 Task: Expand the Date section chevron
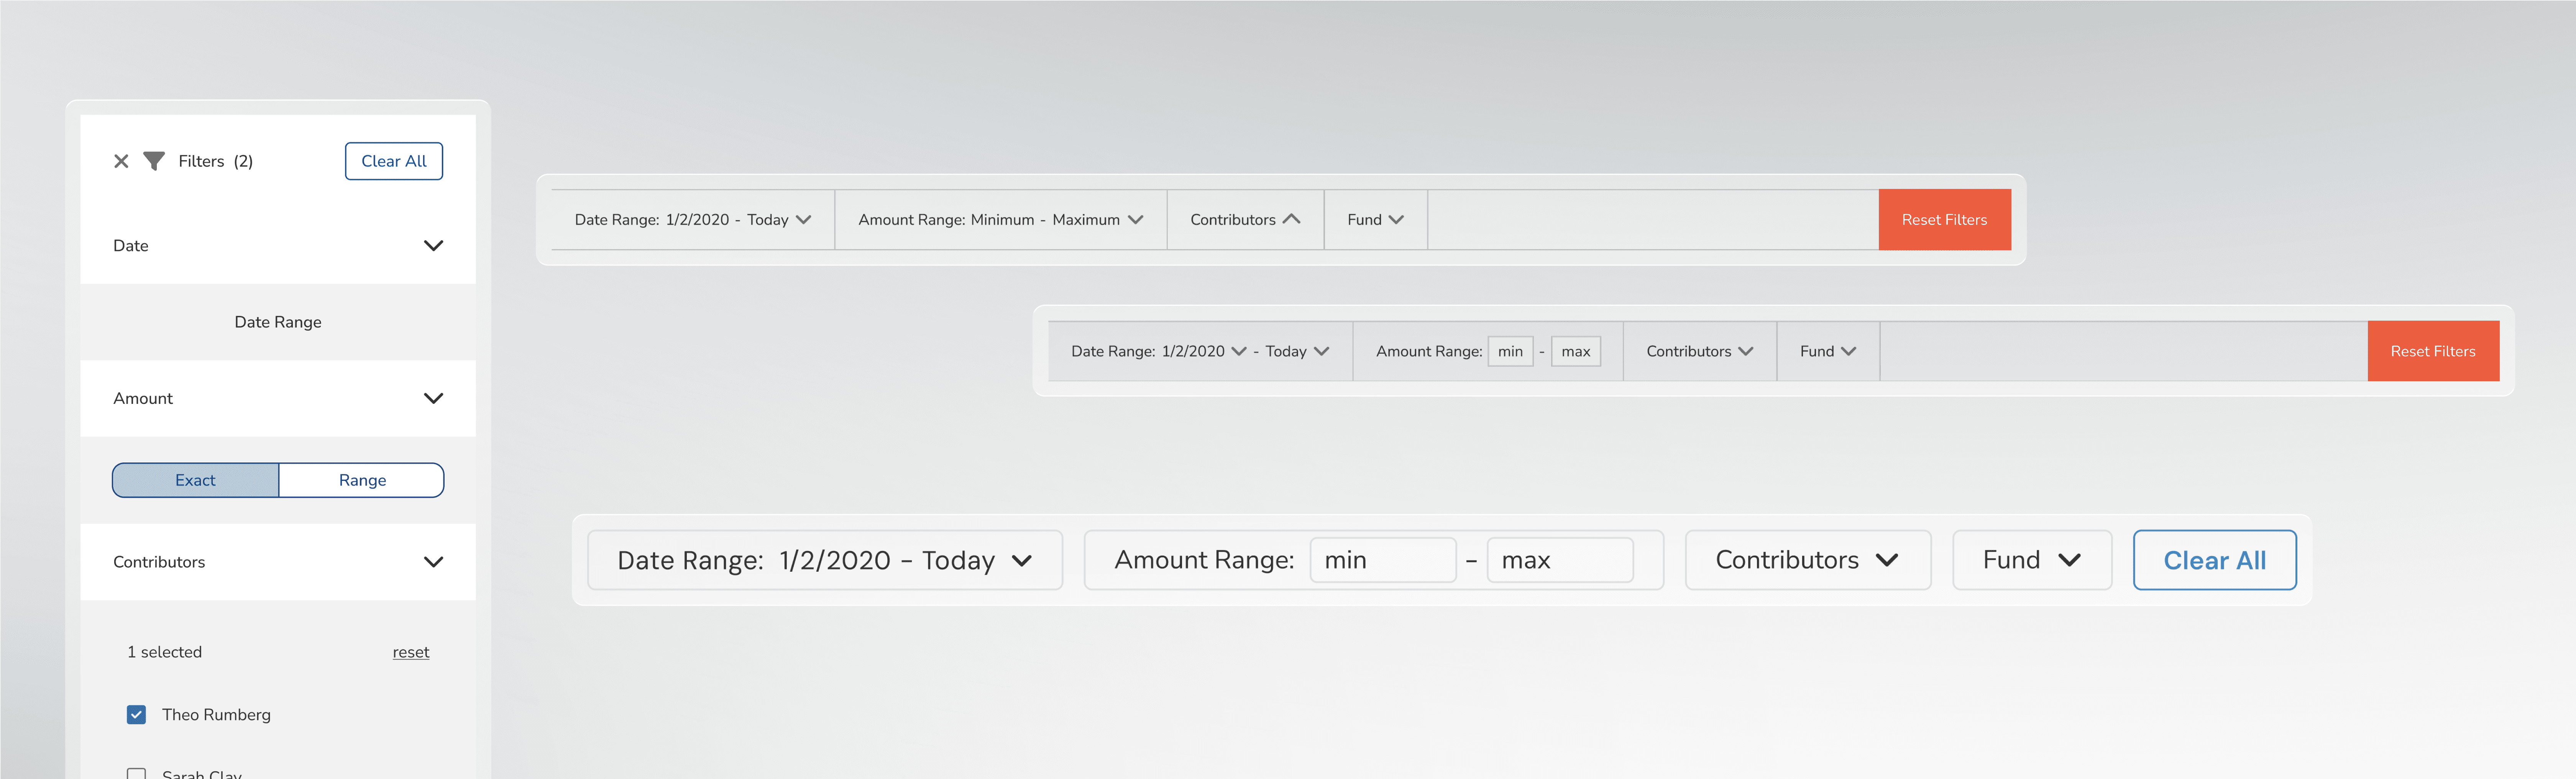coord(433,246)
